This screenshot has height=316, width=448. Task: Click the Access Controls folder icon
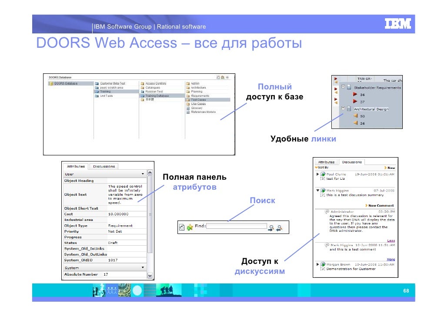pos(142,84)
